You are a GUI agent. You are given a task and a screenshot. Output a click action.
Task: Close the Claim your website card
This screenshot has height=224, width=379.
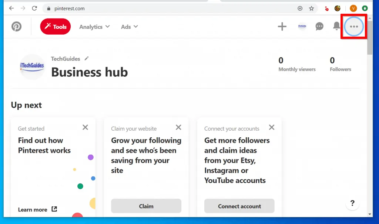(x=178, y=127)
